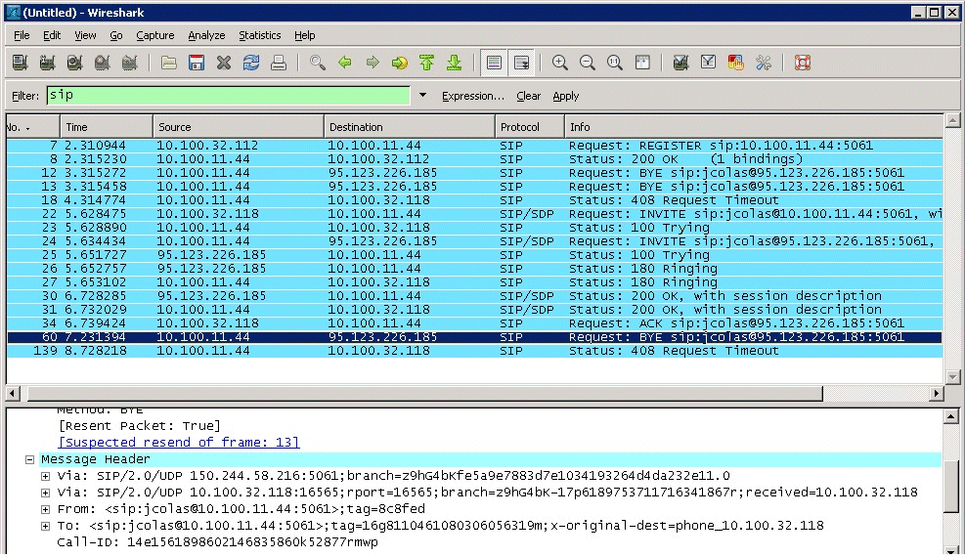Viewport: 965px width, 558px height.
Task: Open the Analyze menu
Action: click(206, 36)
